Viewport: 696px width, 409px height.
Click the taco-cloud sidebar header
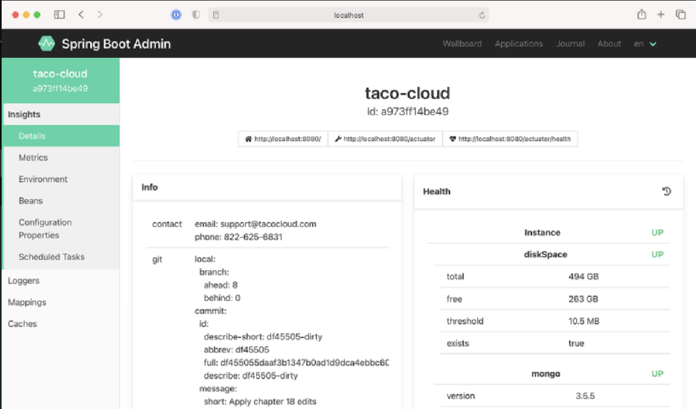[60, 80]
